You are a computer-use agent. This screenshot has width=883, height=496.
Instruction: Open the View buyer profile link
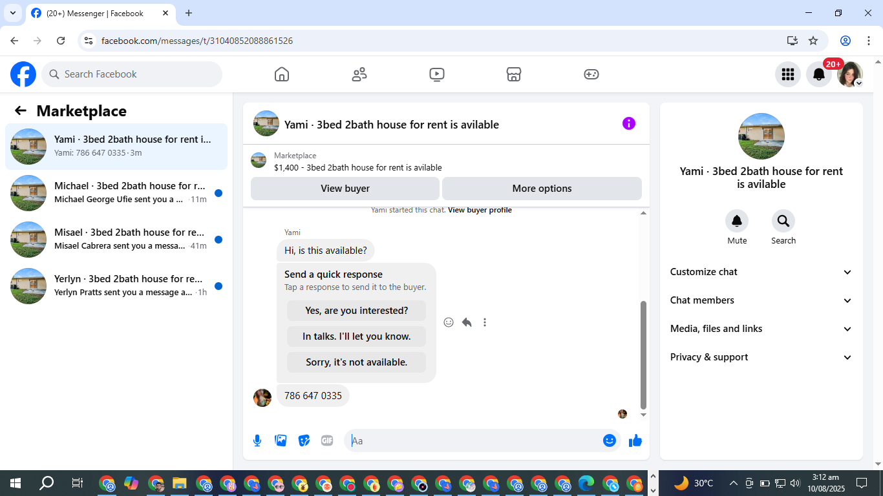pyautogui.click(x=480, y=210)
